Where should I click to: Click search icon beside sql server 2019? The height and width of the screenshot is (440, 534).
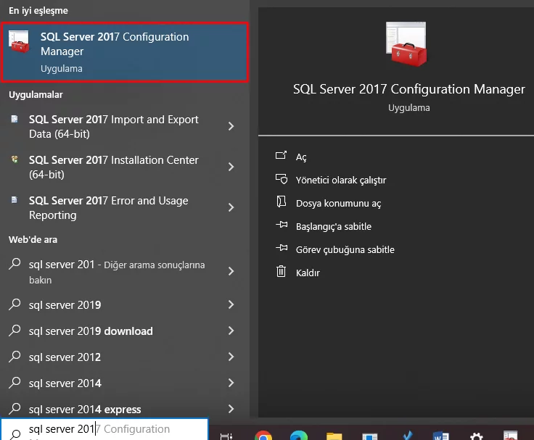[15, 304]
